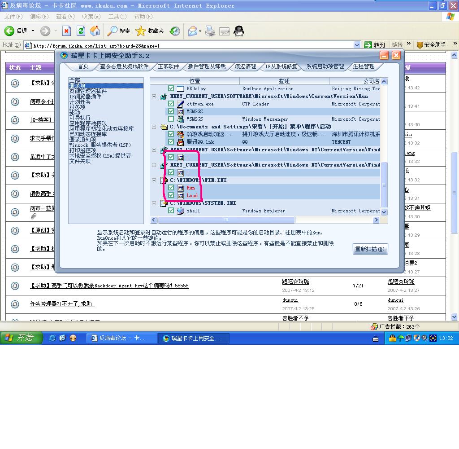Image resolution: width=459 pixels, height=449 pixels.
Task: Collapse the C:\WINDOWS\SYSTEM.INI node
Action: click(x=154, y=203)
